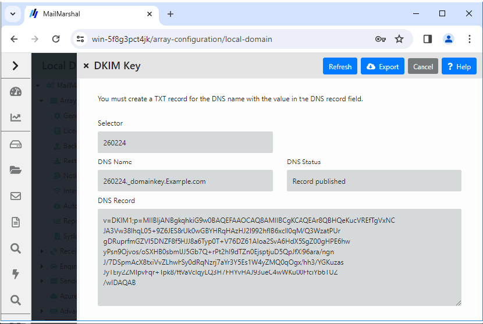This screenshot has height=324, width=483.
Task: Click the Cancel button
Action: 422,66
